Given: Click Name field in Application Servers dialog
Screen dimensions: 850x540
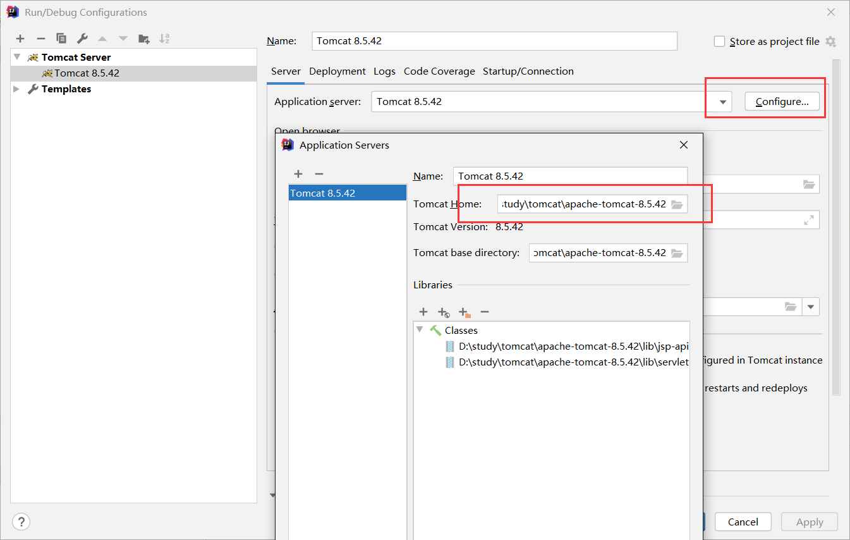Looking at the screenshot, I should point(571,176).
